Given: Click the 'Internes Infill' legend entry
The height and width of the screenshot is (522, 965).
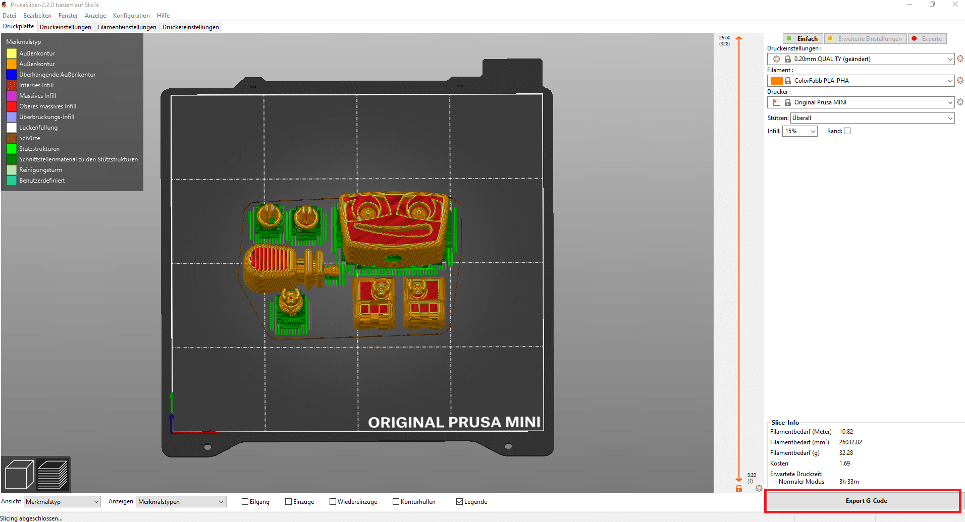Looking at the screenshot, I should click(36, 85).
